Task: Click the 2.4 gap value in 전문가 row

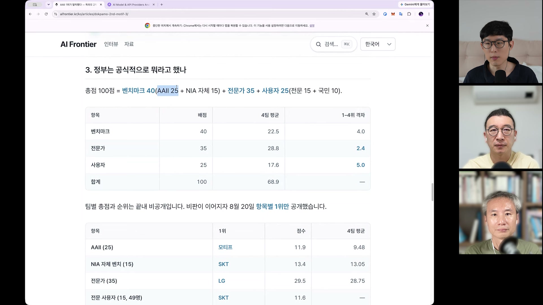Action: (x=361, y=148)
